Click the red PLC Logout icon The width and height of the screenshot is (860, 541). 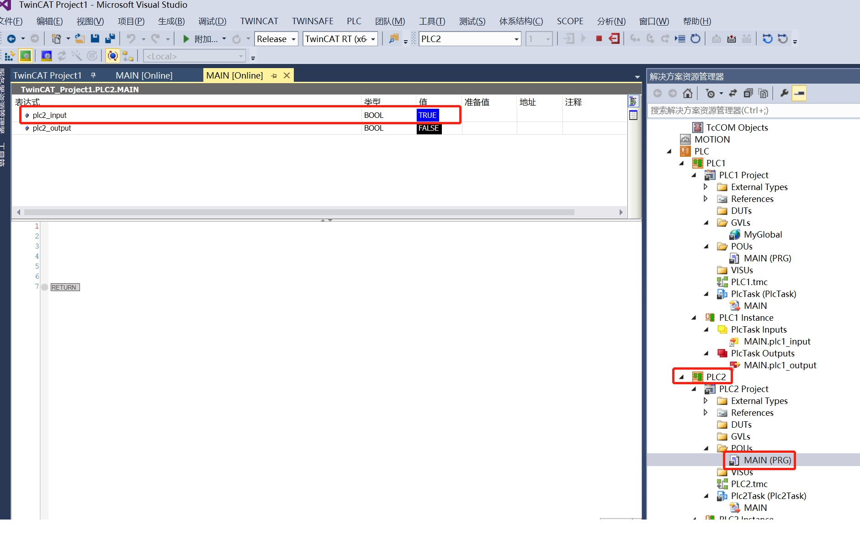(614, 39)
